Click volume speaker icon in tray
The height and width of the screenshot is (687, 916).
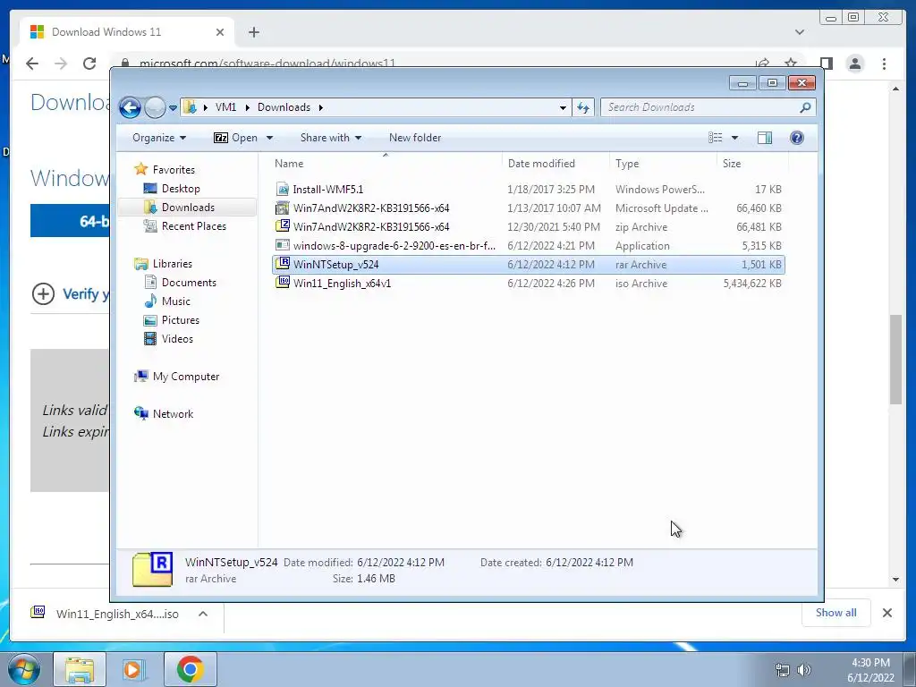pos(804,670)
